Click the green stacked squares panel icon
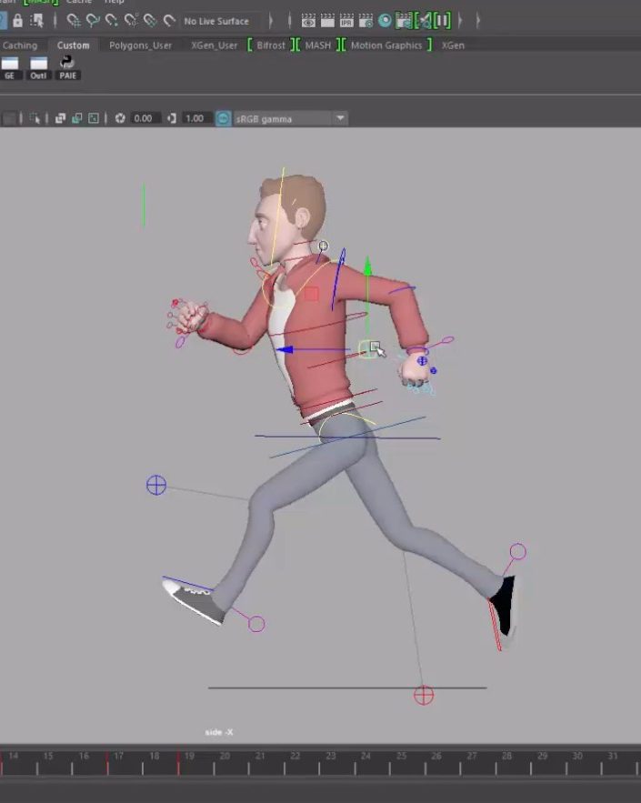This screenshot has height=803, width=641. click(76, 119)
